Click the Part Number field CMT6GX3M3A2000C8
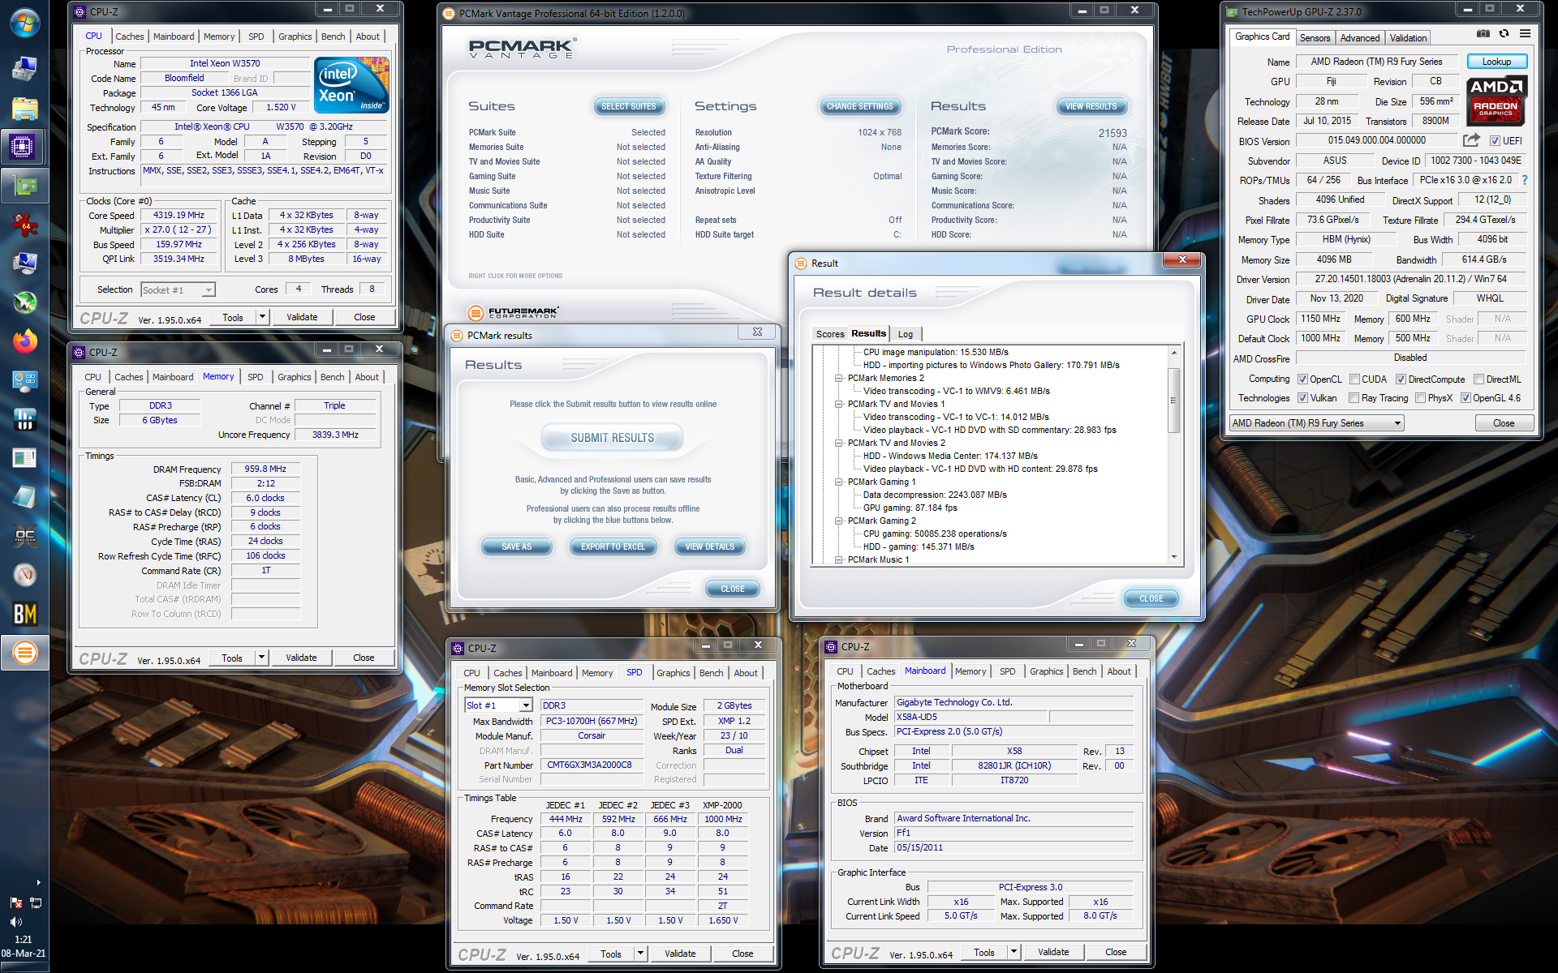The height and width of the screenshot is (973, 1558). pos(590,765)
